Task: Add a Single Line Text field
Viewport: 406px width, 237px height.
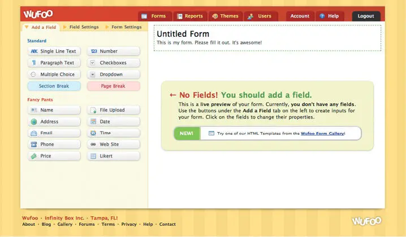Action: click(x=54, y=51)
